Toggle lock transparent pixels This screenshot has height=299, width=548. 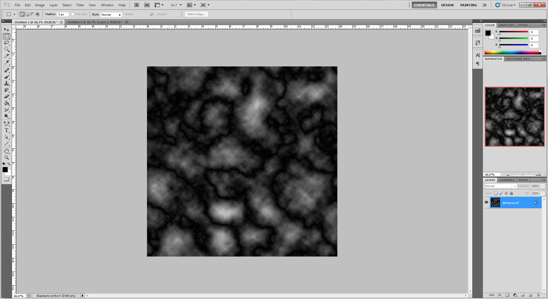pos(496,193)
